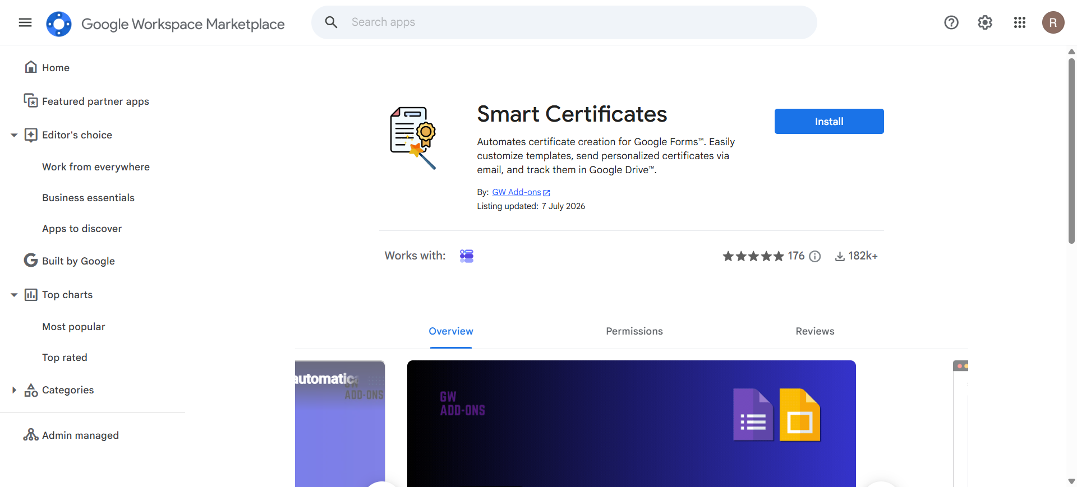The height and width of the screenshot is (487, 1077).
Task: Open the Google apps grid launcher
Action: [1020, 22]
